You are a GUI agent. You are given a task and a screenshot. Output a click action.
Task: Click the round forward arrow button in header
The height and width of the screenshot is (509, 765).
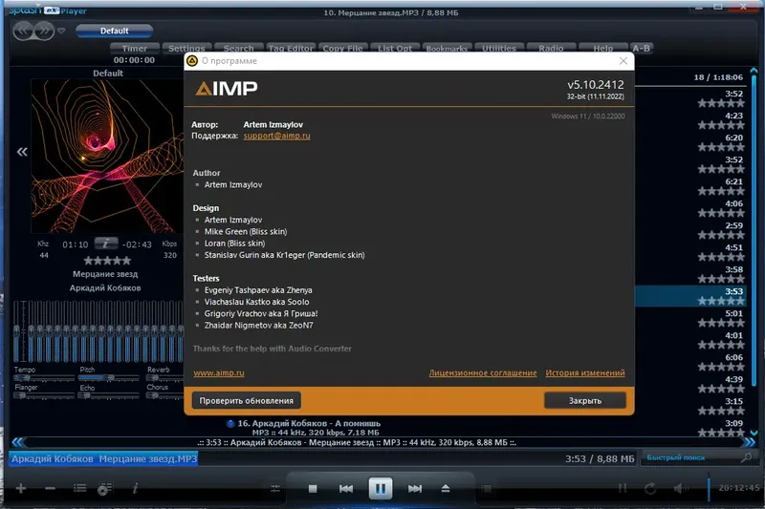tap(44, 31)
